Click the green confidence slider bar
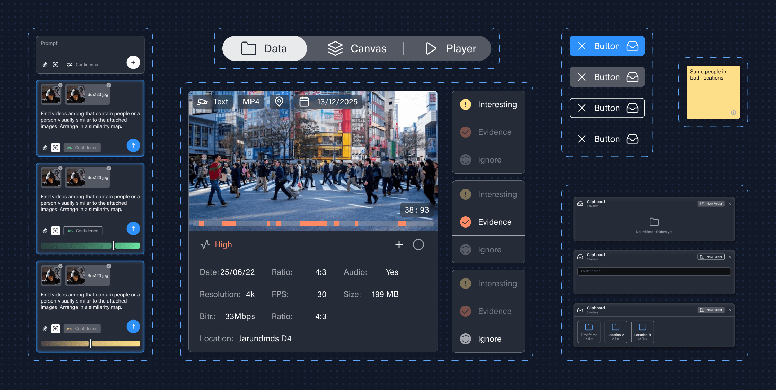Image resolution: width=776 pixels, height=390 pixels. coord(90,246)
